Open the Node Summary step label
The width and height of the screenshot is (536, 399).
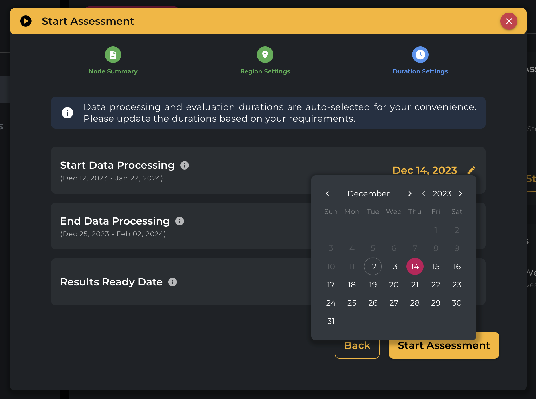click(113, 71)
